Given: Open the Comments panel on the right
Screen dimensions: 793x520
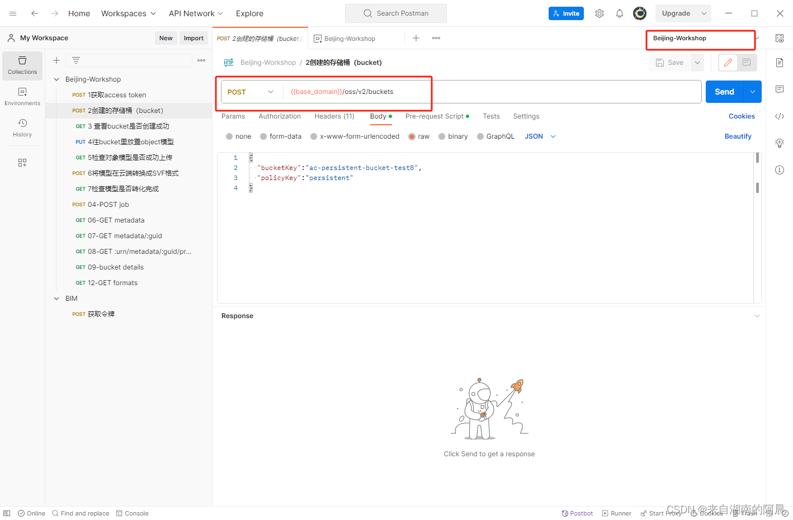Looking at the screenshot, I should pos(780,89).
